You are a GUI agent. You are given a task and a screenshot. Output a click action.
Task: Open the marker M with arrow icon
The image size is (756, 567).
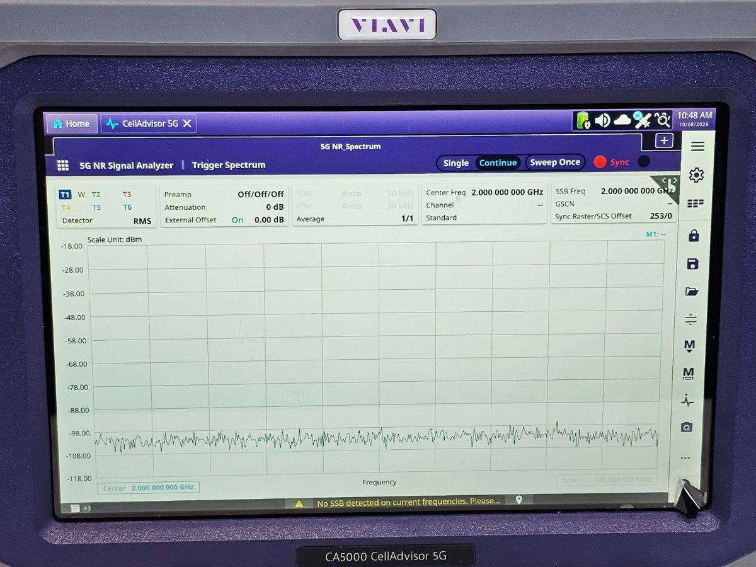tap(689, 346)
